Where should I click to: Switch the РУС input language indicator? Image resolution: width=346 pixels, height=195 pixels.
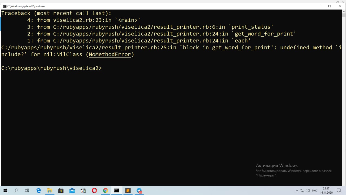(x=314, y=191)
